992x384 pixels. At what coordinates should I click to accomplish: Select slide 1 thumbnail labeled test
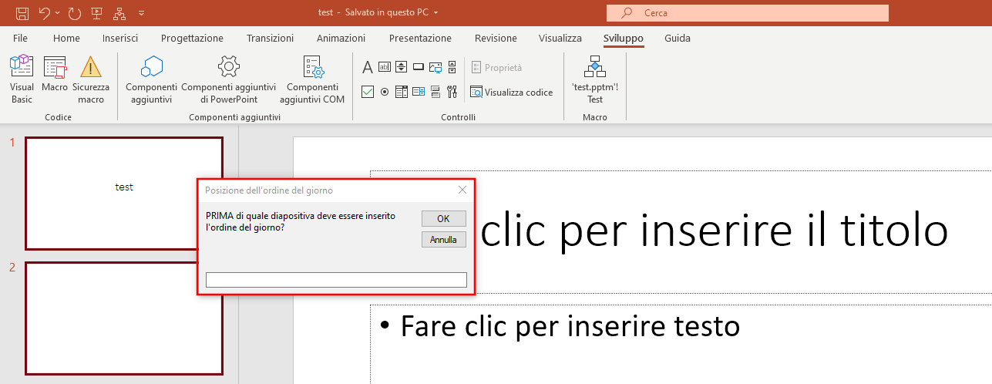[124, 194]
